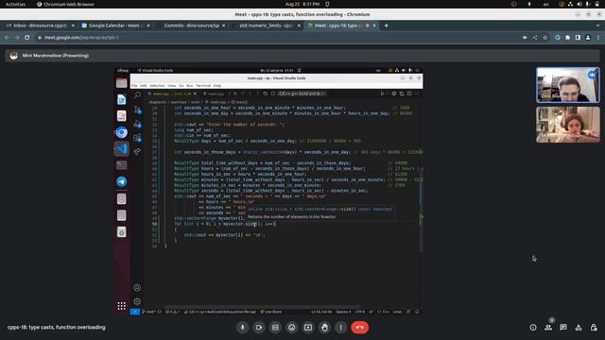The image size is (605, 340).
Task: Open the Chromium Web Browser app menu
Action: point(65,4)
